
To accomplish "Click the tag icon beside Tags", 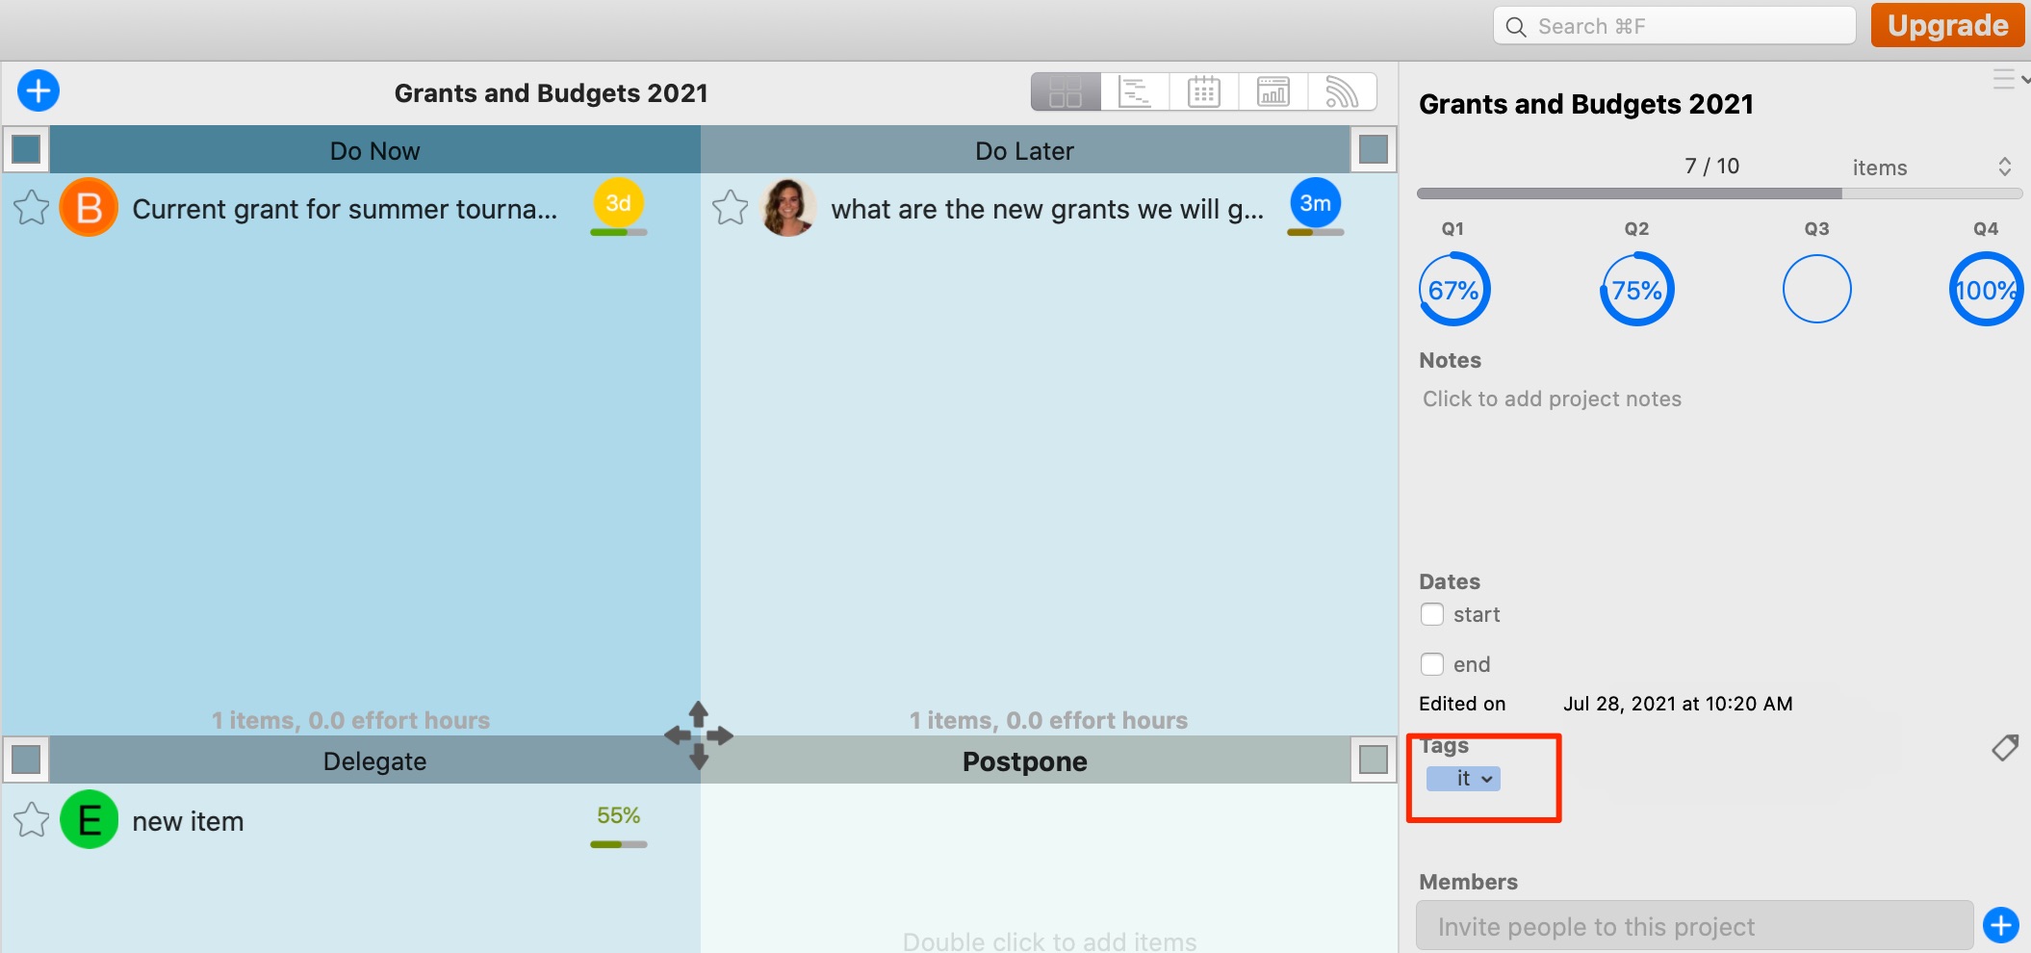I will click(2006, 748).
